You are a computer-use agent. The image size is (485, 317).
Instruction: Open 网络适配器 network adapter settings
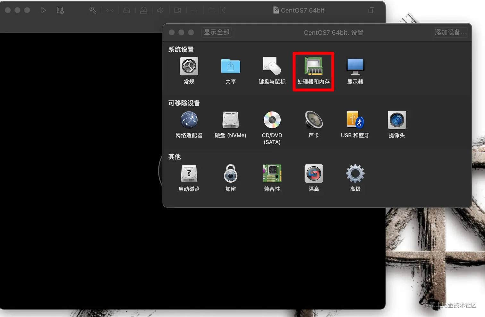click(x=189, y=125)
